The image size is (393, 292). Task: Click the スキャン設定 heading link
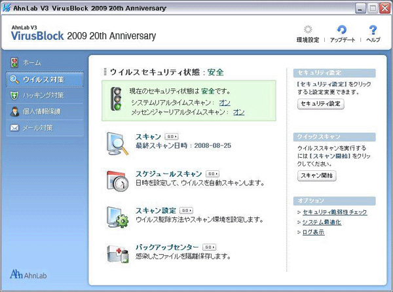[156, 211]
